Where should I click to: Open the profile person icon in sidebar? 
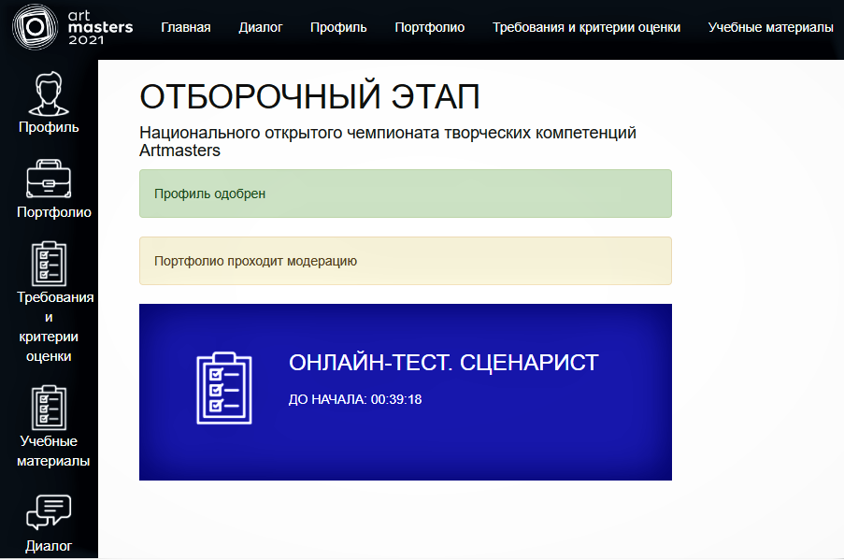[49, 93]
